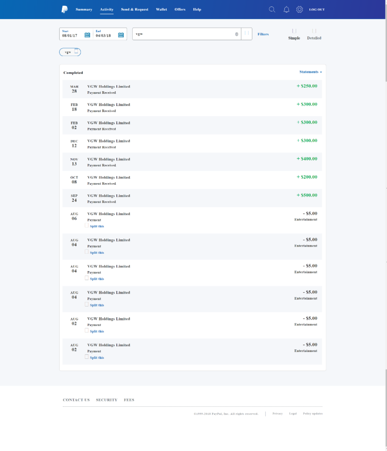The width and height of the screenshot is (387, 451).
Task: Click in the activity search field
Action: pyautogui.click(x=184, y=34)
